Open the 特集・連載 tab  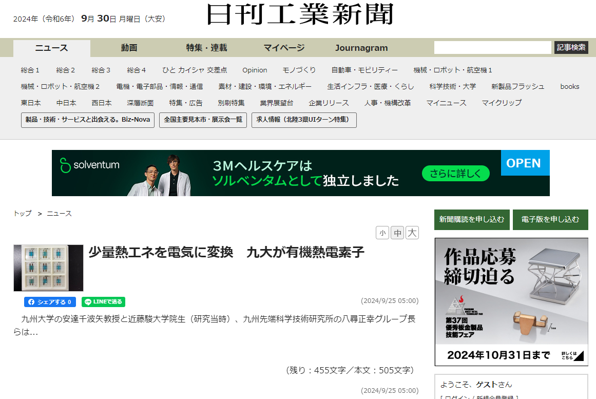point(206,48)
